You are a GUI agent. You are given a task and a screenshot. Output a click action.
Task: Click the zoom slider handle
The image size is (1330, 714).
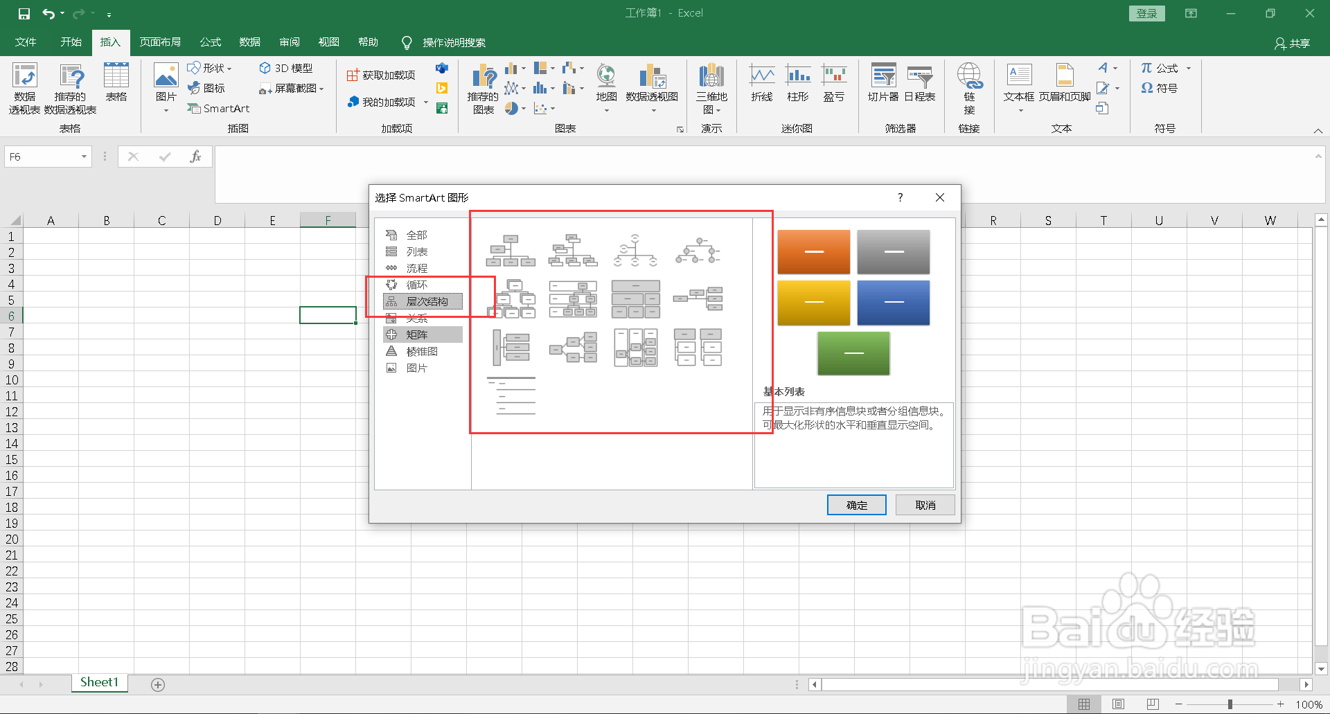(x=1230, y=704)
